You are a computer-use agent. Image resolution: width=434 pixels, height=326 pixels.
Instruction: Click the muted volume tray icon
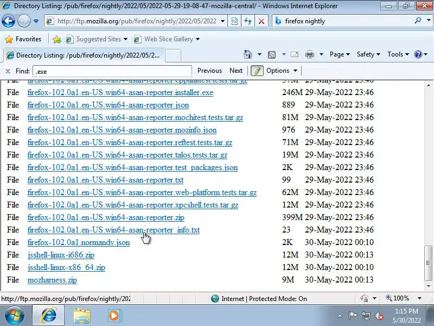(x=379, y=316)
